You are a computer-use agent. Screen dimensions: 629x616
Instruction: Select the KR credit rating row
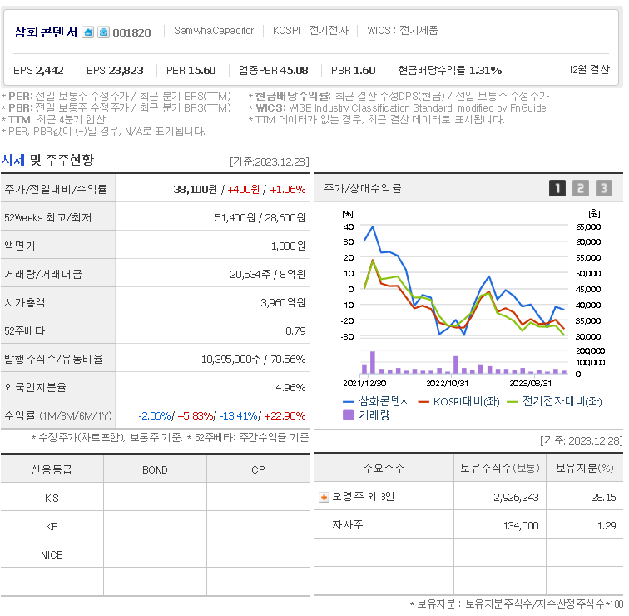[x=155, y=526]
